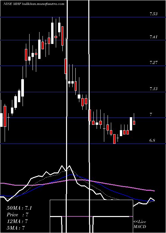Click the 7 price axis label
166x233 pixels.
coord(151,115)
